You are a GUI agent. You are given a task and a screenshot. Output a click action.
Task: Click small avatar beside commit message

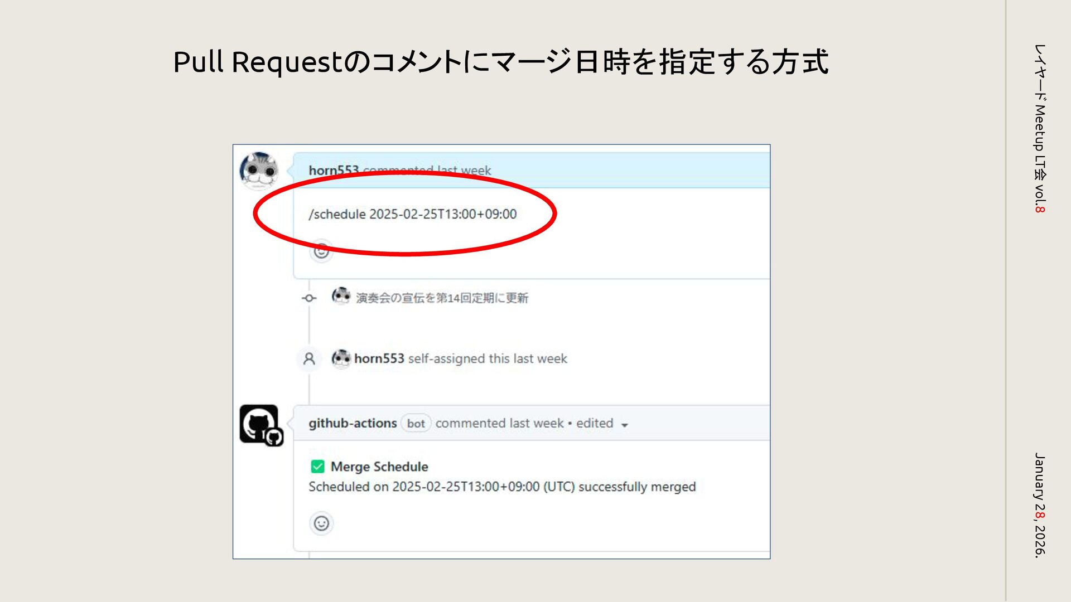341,296
